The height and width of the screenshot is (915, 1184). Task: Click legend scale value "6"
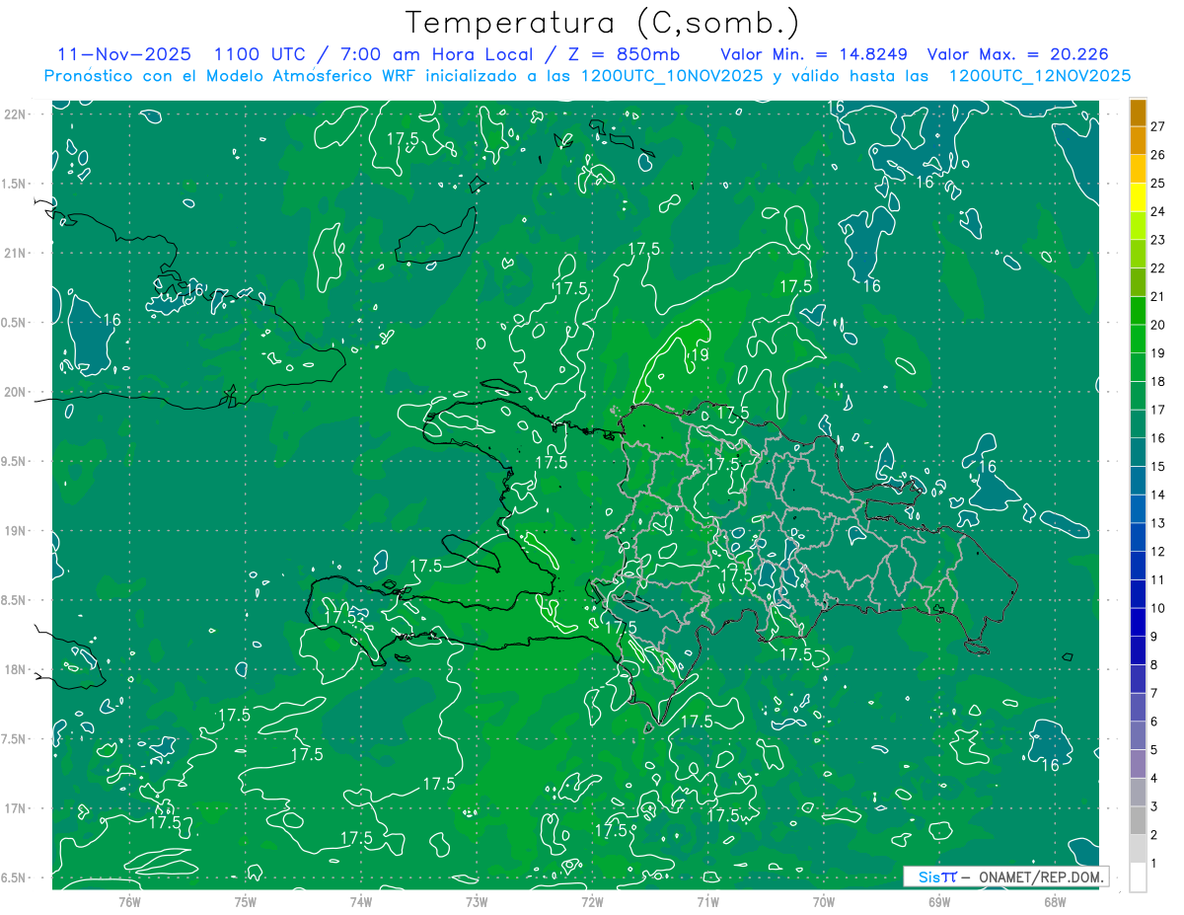click(1154, 722)
